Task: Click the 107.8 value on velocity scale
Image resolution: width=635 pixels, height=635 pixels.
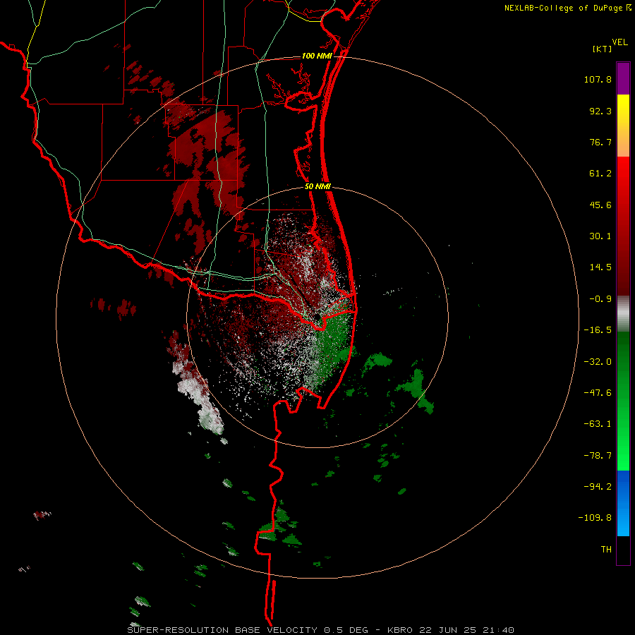Action: (x=598, y=79)
